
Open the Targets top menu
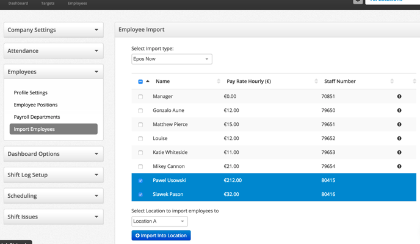(48, 3)
